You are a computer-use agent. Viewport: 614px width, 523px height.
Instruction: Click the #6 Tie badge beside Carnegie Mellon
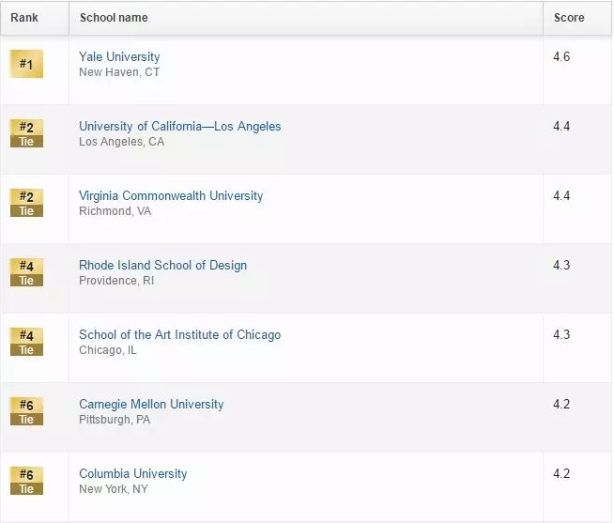tap(26, 411)
